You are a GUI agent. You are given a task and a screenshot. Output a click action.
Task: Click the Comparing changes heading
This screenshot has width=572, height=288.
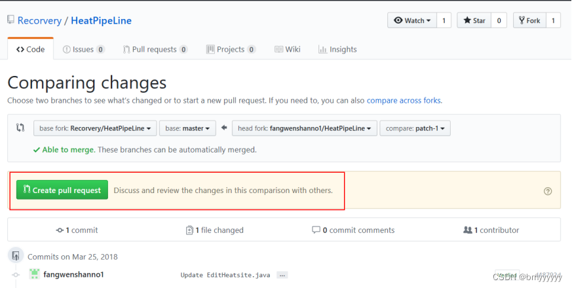pos(87,82)
